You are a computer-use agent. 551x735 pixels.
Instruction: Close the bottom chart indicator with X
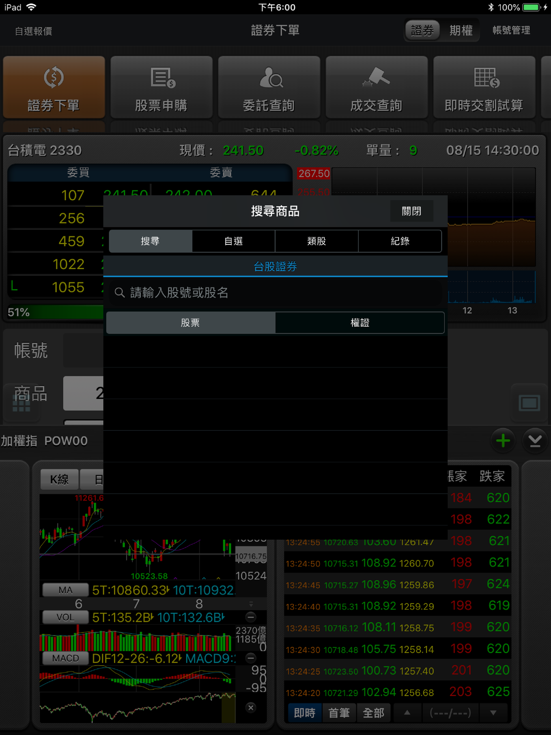(x=251, y=707)
